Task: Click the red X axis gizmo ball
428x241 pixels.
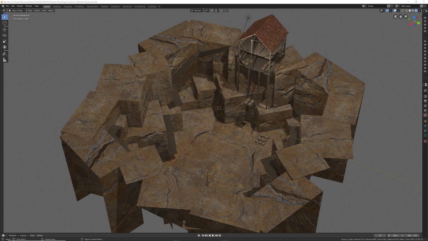Action: (x=411, y=24)
